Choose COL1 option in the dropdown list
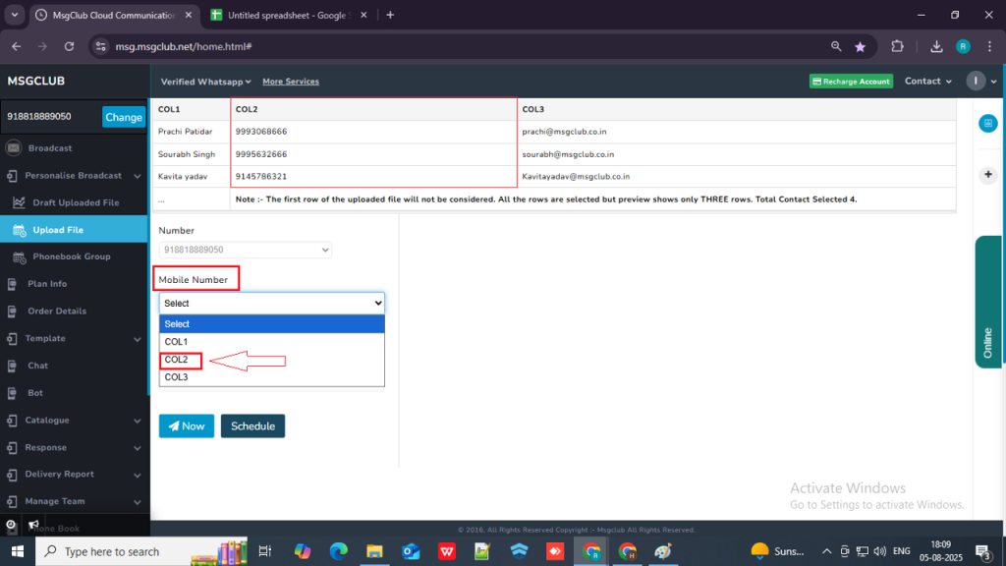Image resolution: width=1006 pixels, height=566 pixels. (177, 342)
